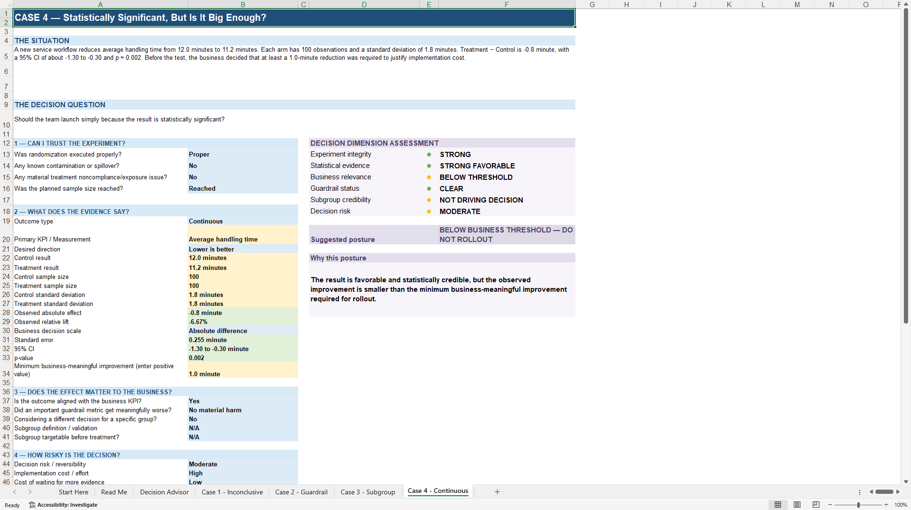Viewport: 911px width, 510px height.
Task: Go to next sheet tab arrow
Action: pyautogui.click(x=30, y=492)
